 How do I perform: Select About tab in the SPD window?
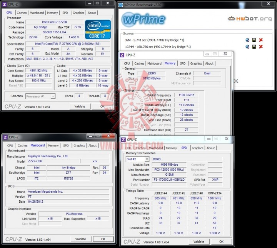211,148
